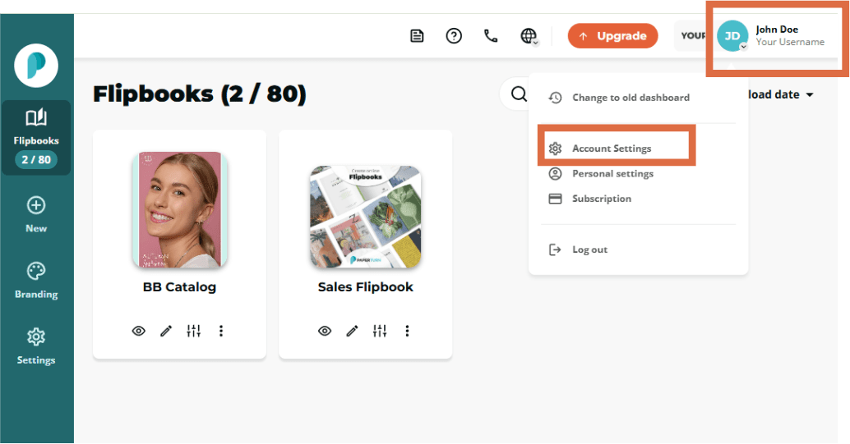This screenshot has height=444, width=850.
Task: Click the search magnifier icon
Action: [519, 94]
